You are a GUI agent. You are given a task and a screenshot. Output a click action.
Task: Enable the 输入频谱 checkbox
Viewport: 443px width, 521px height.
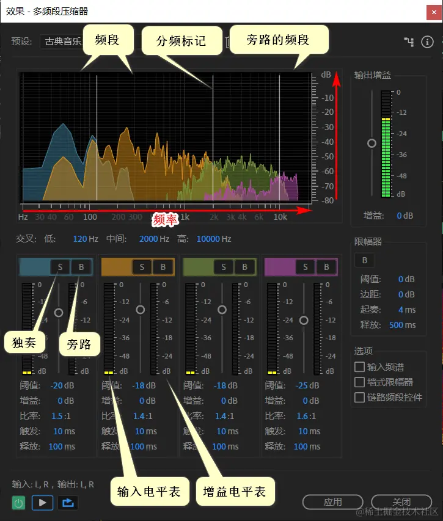pos(359,367)
